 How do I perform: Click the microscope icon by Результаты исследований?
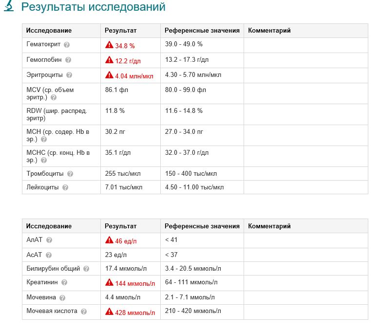(x=8, y=7)
